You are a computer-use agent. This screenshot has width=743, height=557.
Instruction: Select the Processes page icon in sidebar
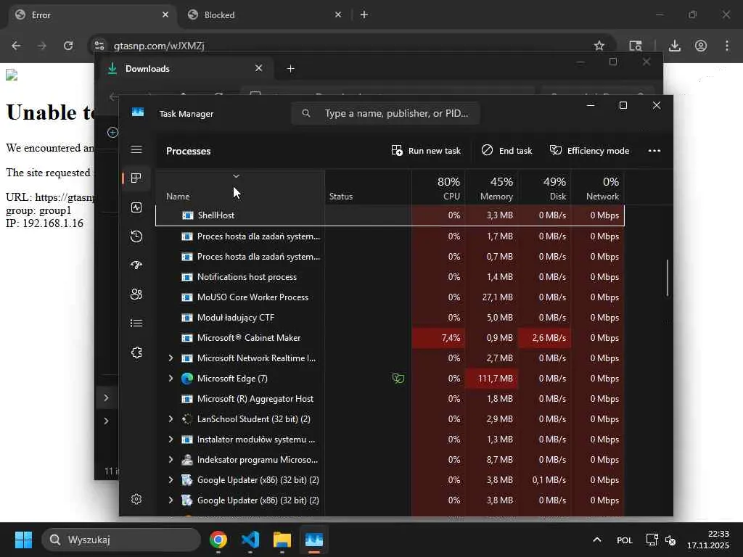pyautogui.click(x=136, y=178)
